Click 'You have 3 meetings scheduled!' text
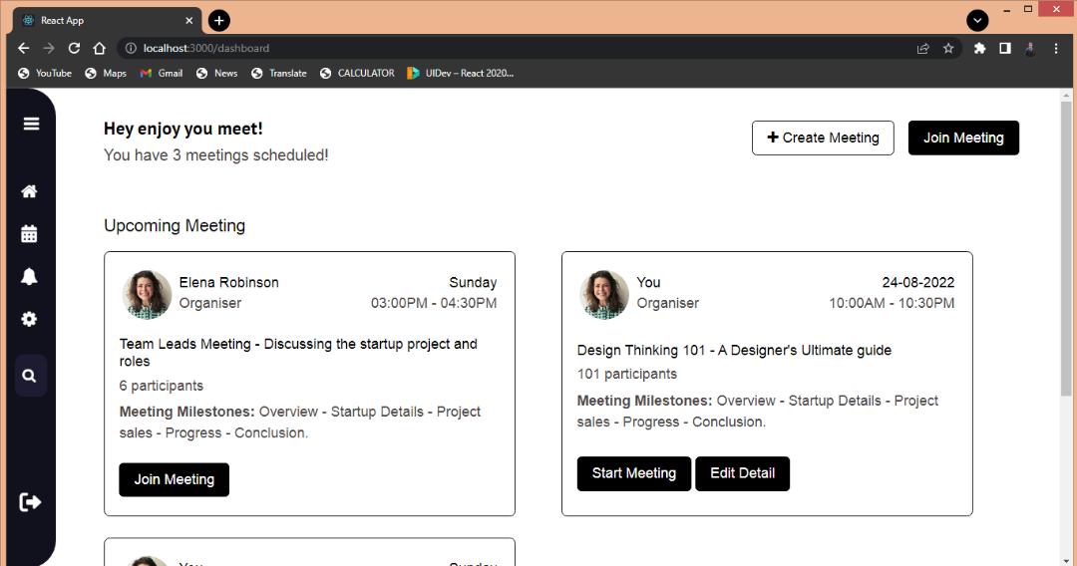The width and height of the screenshot is (1077, 566). (x=215, y=155)
